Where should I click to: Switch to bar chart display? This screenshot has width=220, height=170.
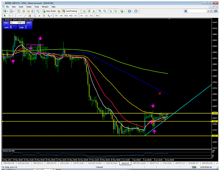coord(84,11)
